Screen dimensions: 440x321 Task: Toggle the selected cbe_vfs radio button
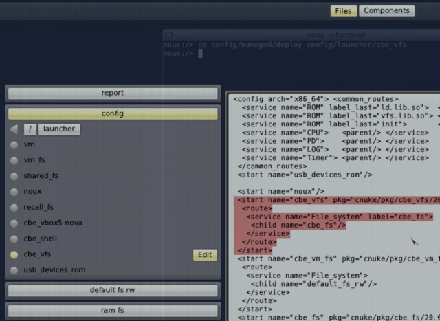[14, 255]
